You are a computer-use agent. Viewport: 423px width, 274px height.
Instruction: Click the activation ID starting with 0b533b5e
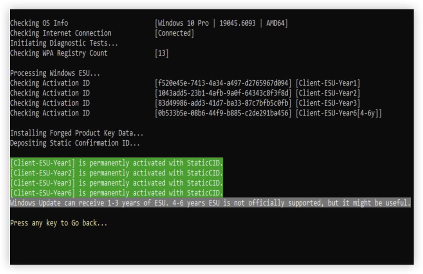[x=223, y=113]
